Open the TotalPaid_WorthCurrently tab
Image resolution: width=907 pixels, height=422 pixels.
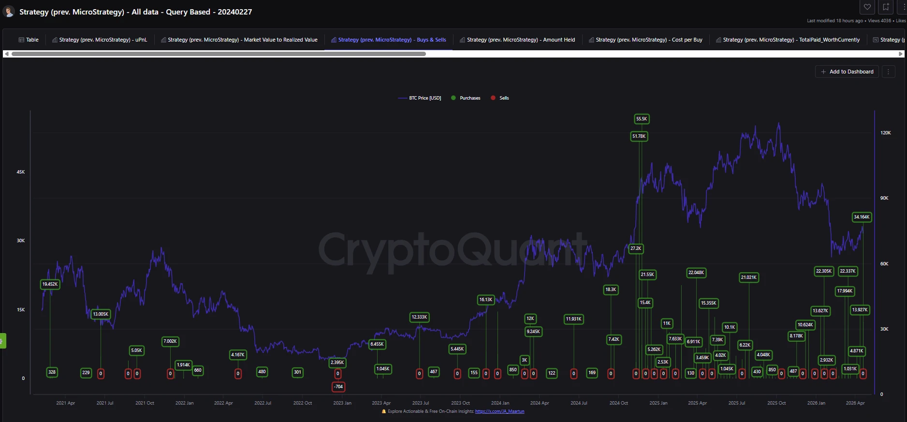788,40
